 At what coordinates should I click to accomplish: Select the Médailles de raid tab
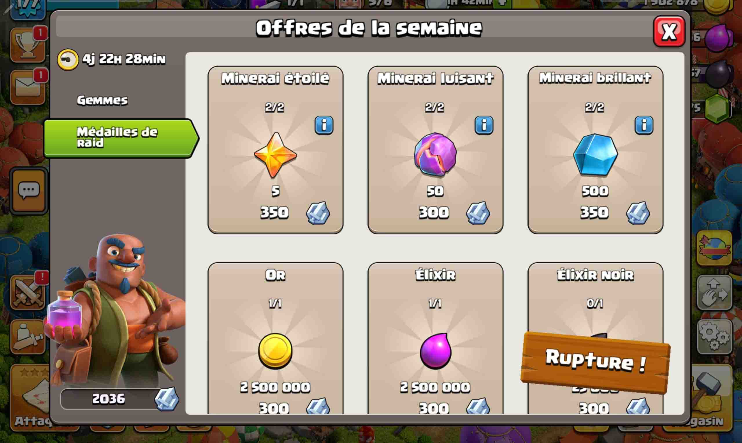point(121,138)
